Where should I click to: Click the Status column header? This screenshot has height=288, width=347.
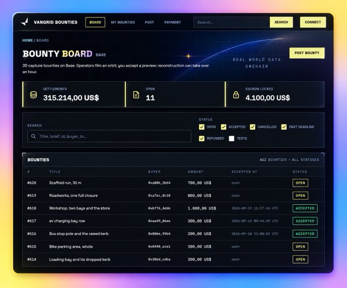click(300, 172)
